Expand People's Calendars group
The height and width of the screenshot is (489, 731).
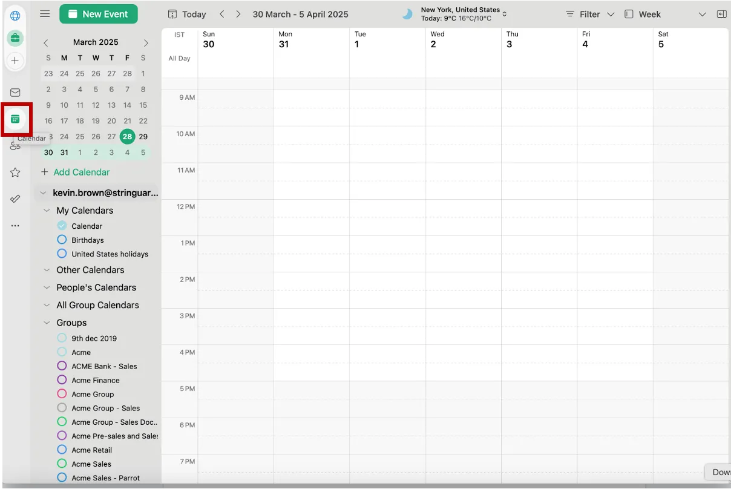[x=47, y=287]
